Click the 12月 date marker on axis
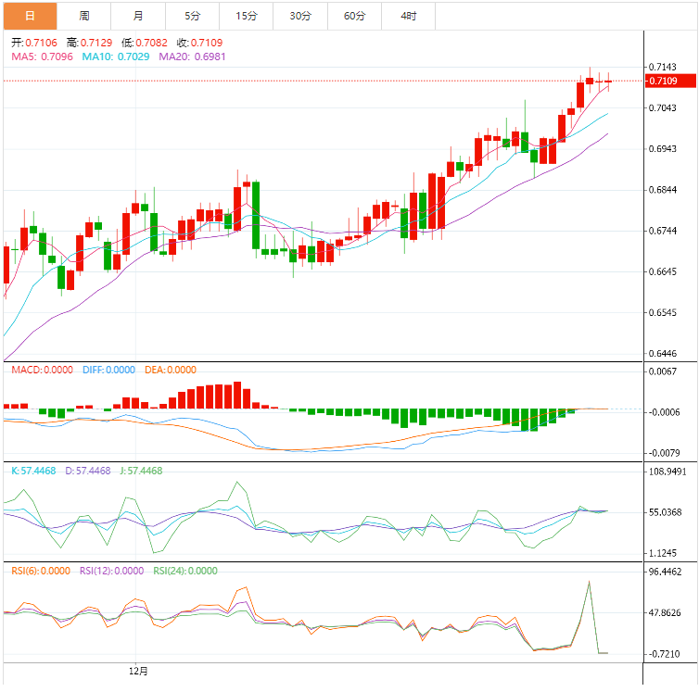This screenshot has height=692, width=699. tap(138, 669)
